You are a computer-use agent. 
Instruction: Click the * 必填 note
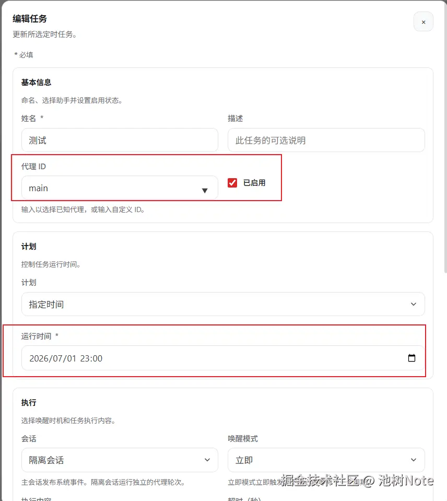coord(23,55)
